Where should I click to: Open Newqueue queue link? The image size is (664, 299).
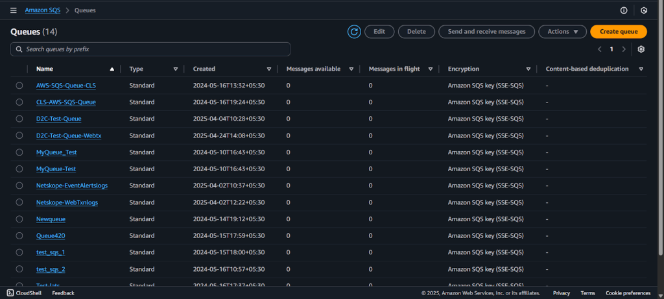pyautogui.click(x=51, y=219)
